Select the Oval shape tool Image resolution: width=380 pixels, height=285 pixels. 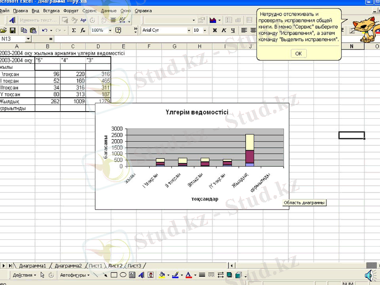tap(123, 275)
